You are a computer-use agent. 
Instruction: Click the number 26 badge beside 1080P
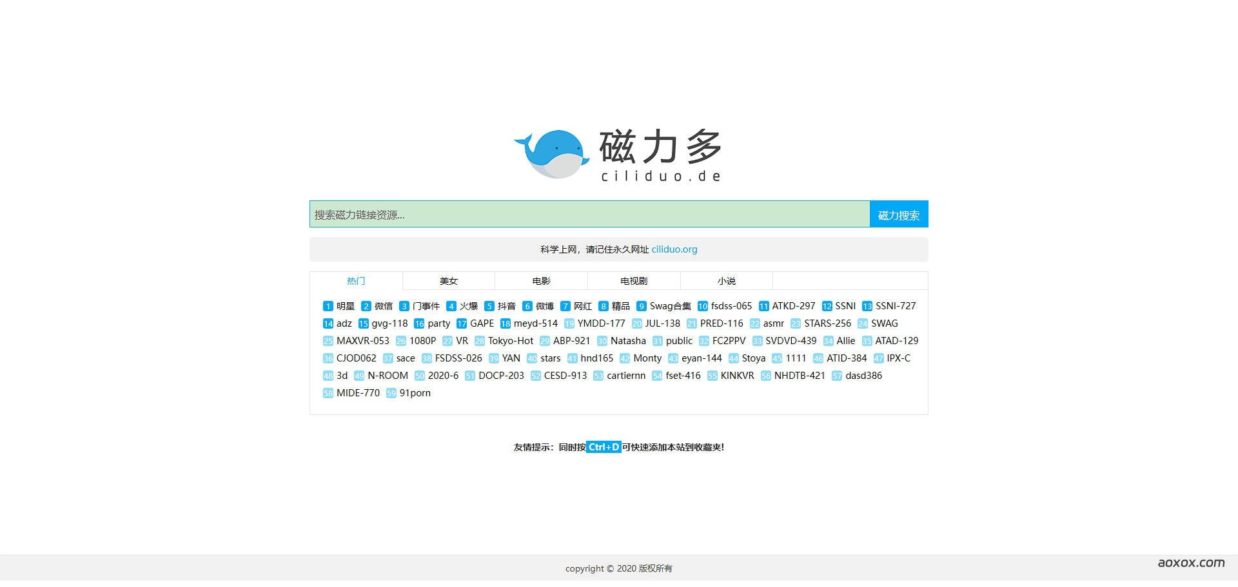(x=400, y=341)
